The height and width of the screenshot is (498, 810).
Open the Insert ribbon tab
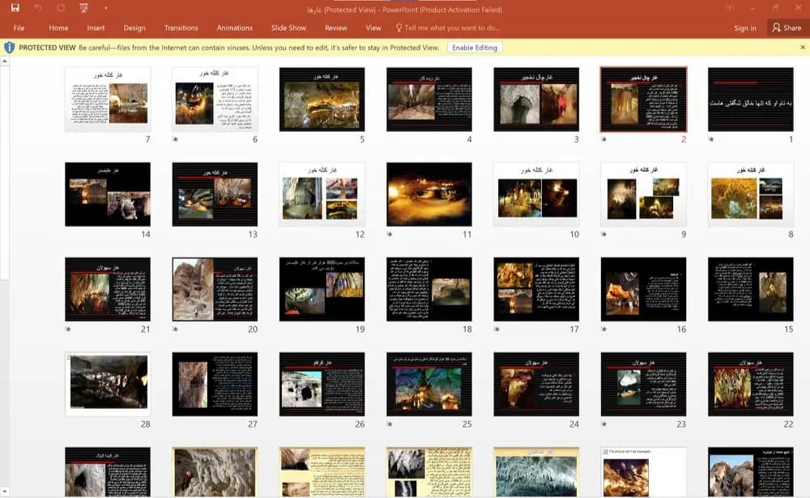96,28
